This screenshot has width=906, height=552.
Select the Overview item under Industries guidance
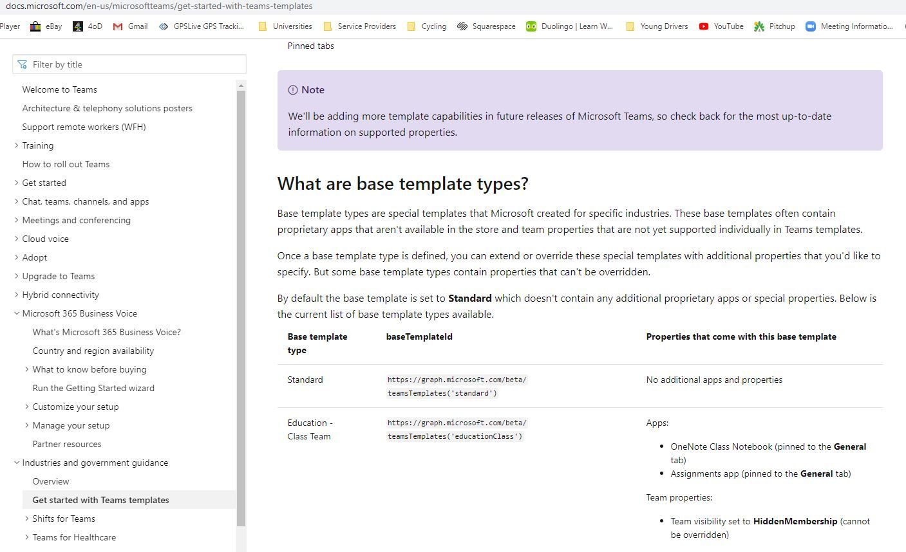(50, 481)
